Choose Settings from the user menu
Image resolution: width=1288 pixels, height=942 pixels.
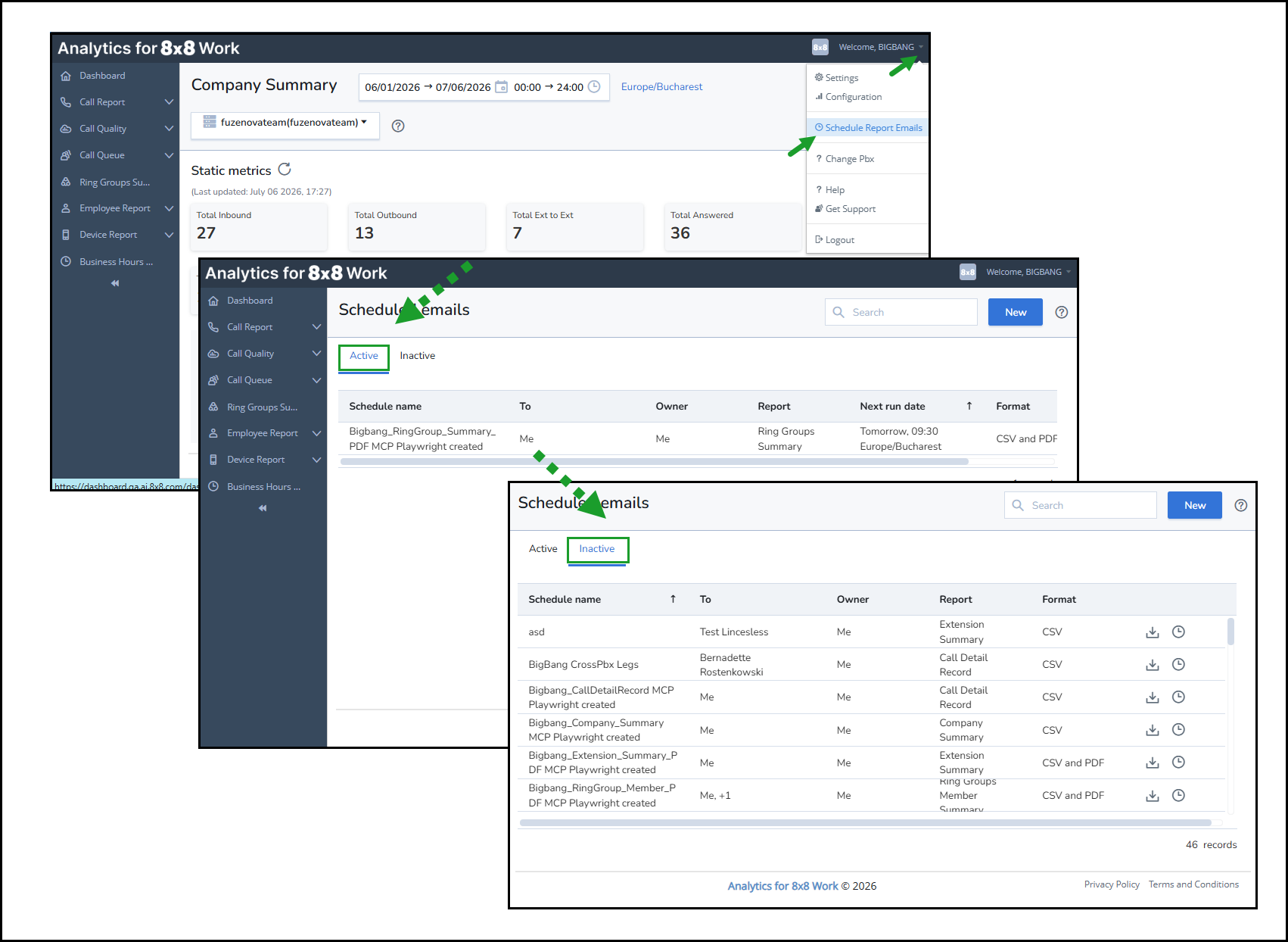[836, 77]
